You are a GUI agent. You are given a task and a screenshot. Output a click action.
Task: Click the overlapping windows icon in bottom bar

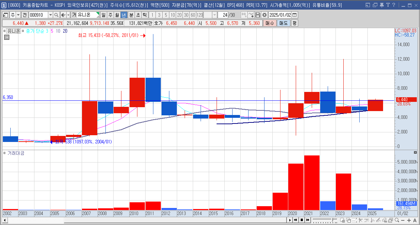coord(348,220)
